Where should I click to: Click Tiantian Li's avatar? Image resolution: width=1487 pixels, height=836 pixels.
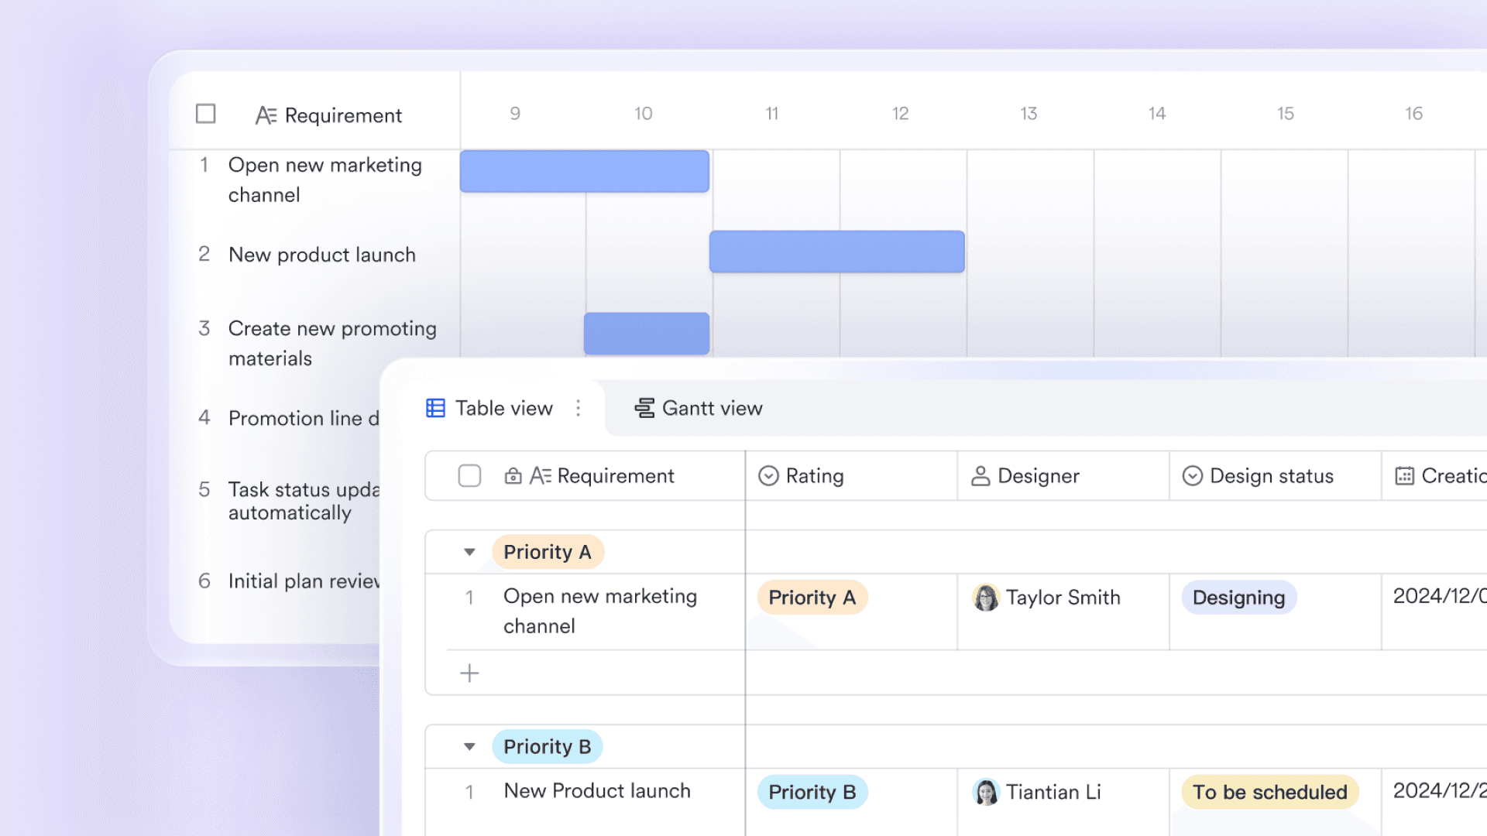986,792
